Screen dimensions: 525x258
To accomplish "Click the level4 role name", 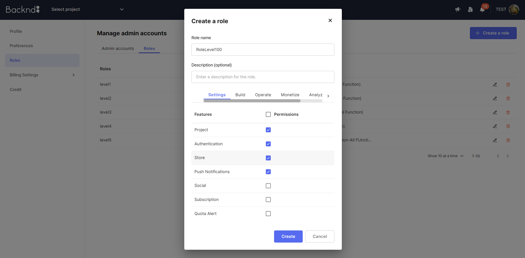I will pyautogui.click(x=105, y=126).
